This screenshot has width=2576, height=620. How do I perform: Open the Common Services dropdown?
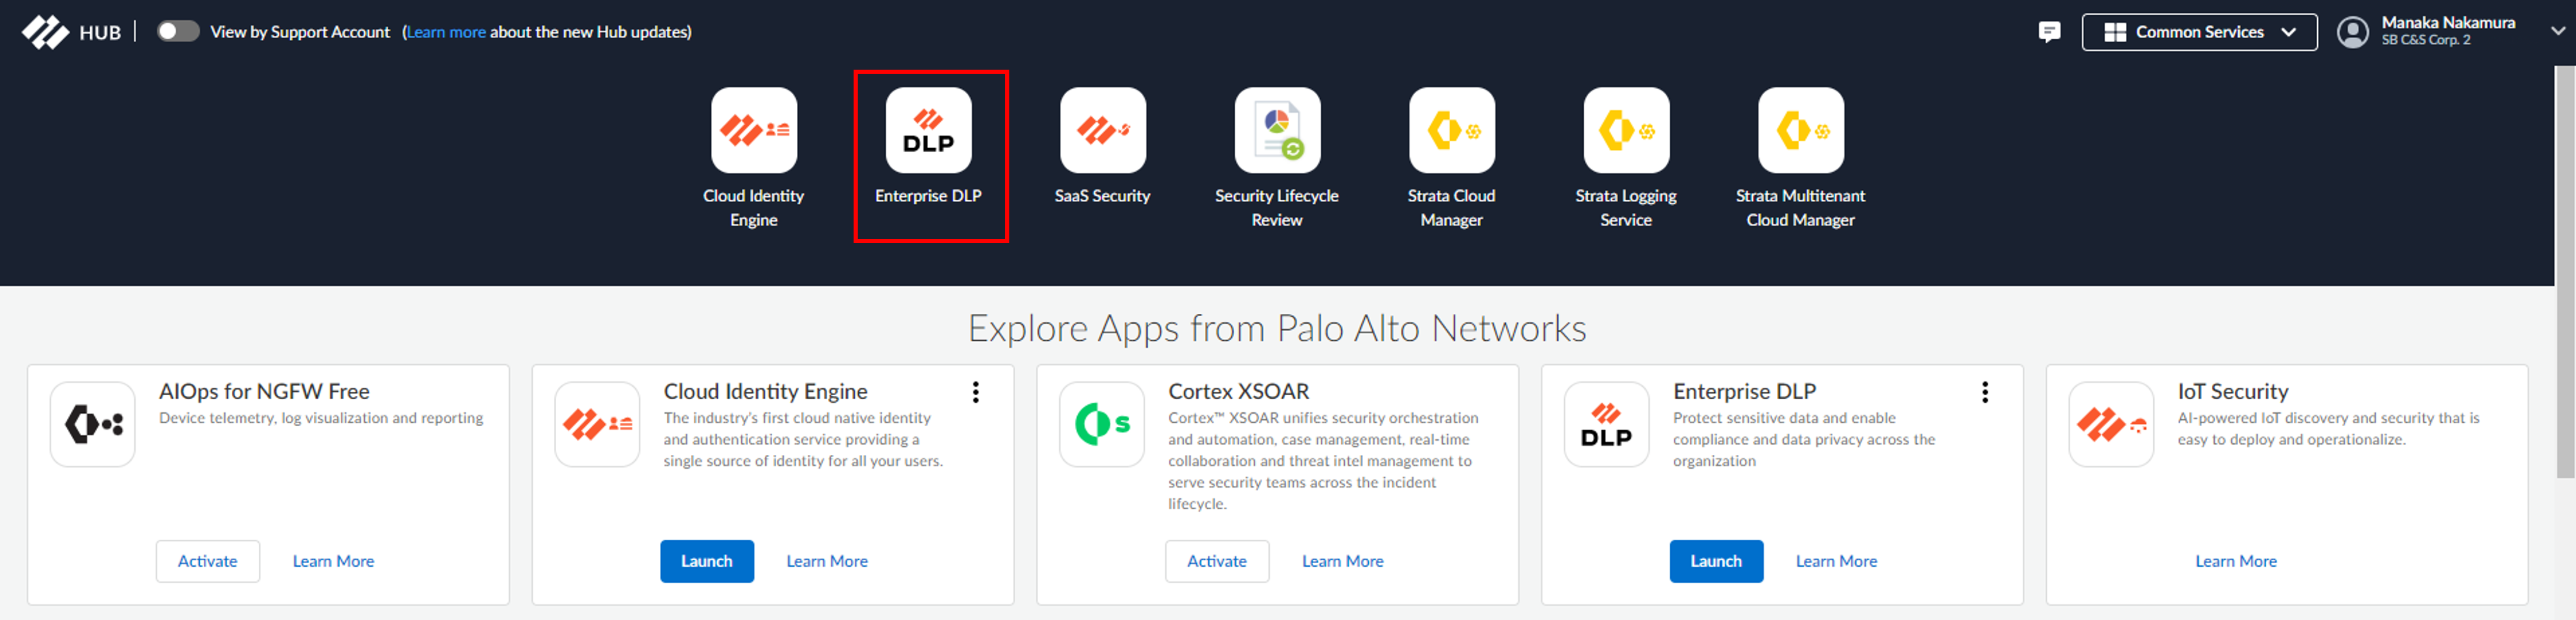pyautogui.click(x=2199, y=32)
